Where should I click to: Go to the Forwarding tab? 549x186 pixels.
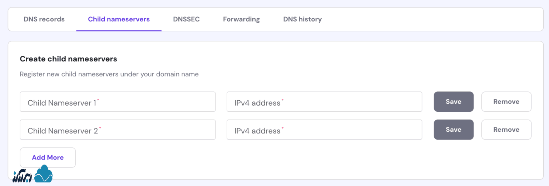click(241, 19)
